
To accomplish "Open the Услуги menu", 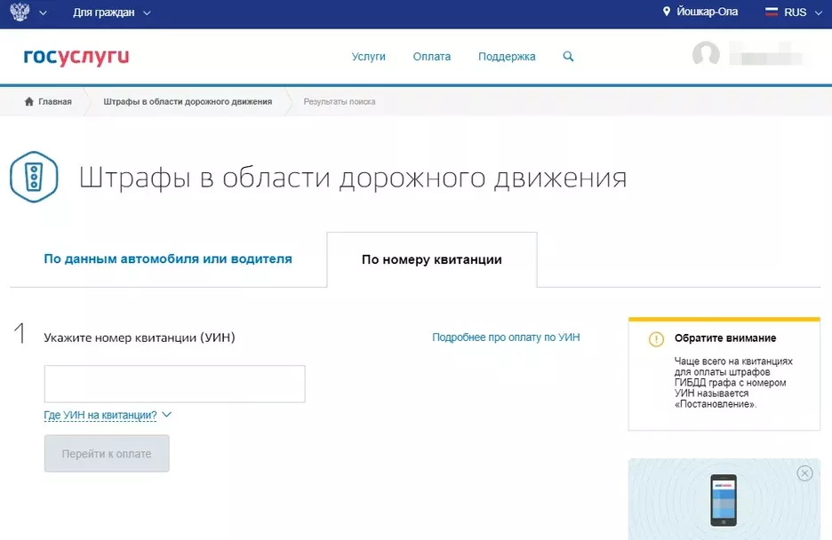I will pos(368,57).
